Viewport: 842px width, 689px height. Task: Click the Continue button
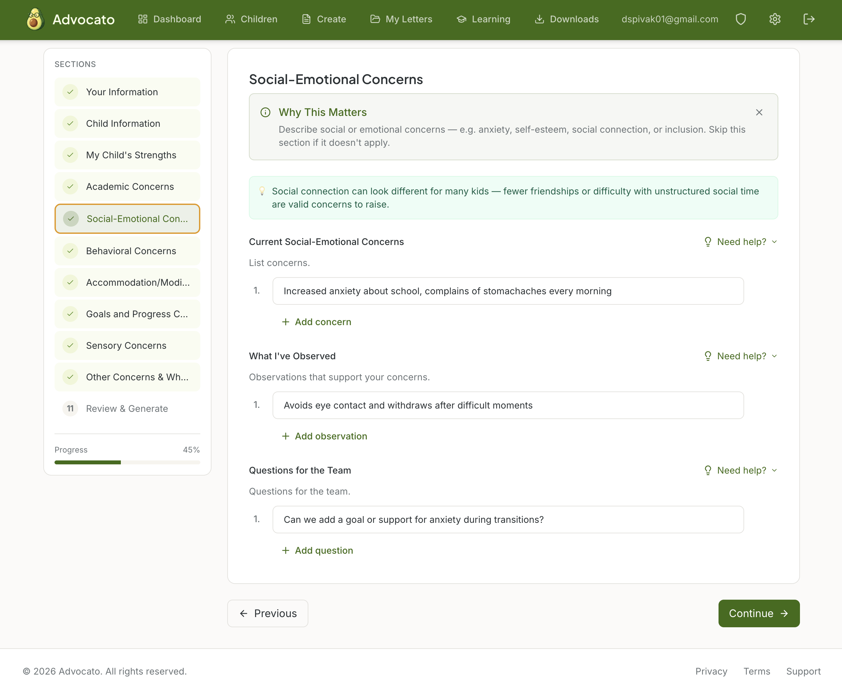[759, 613]
